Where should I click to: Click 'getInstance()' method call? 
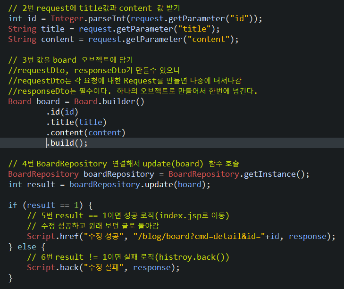pos(274,174)
